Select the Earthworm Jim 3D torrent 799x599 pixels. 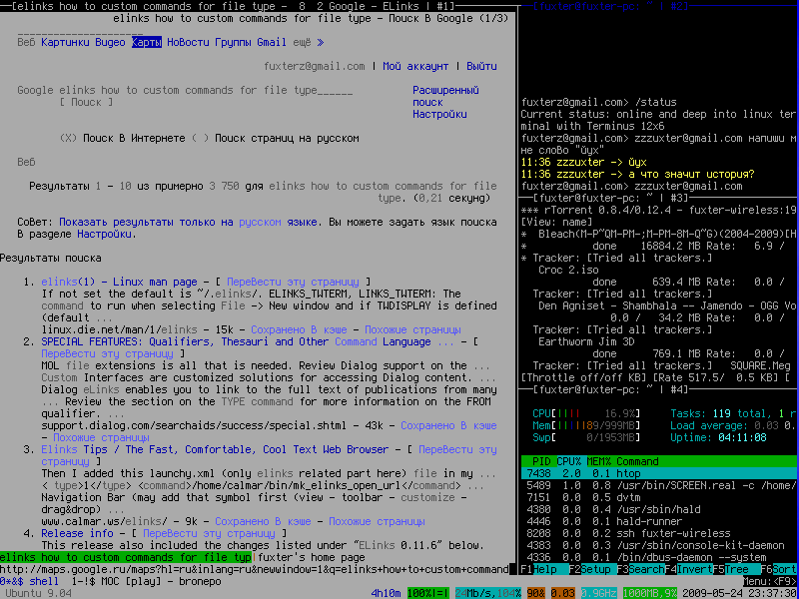(x=586, y=341)
